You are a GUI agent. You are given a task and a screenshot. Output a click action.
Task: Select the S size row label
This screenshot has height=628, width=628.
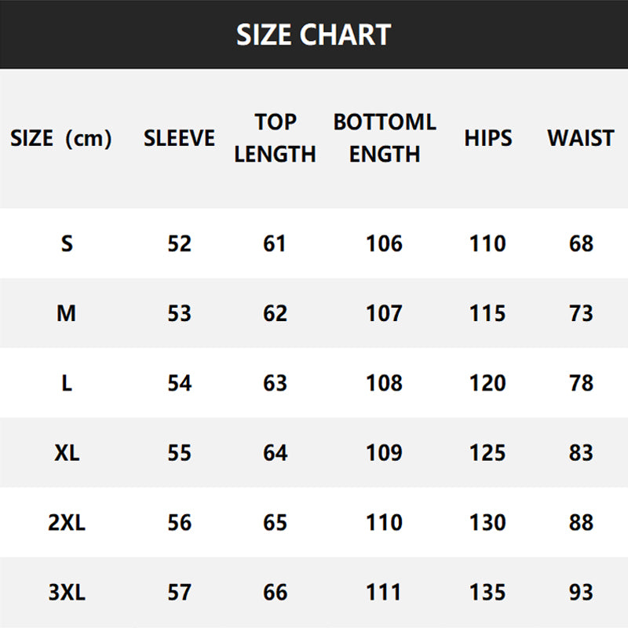(67, 243)
